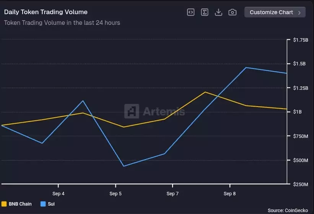Image resolution: width=314 pixels, height=214 pixels.
Task: Click the blue Sui color swatch
Action: tap(43, 204)
